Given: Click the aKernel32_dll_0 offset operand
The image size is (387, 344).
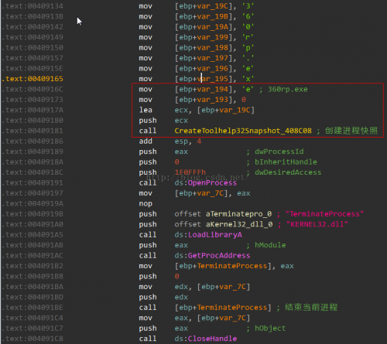Looking at the screenshot, I should coord(239,224).
